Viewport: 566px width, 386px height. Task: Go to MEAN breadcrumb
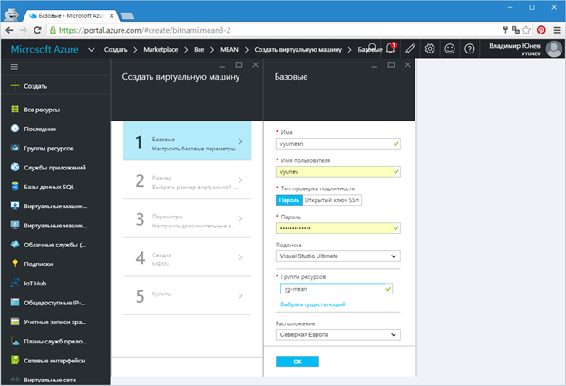229,50
